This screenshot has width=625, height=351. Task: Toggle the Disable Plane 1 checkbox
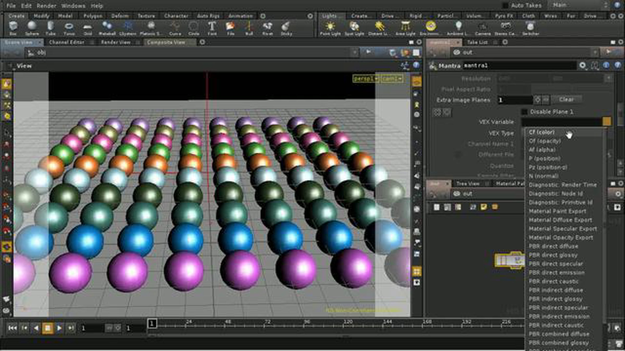click(x=524, y=112)
